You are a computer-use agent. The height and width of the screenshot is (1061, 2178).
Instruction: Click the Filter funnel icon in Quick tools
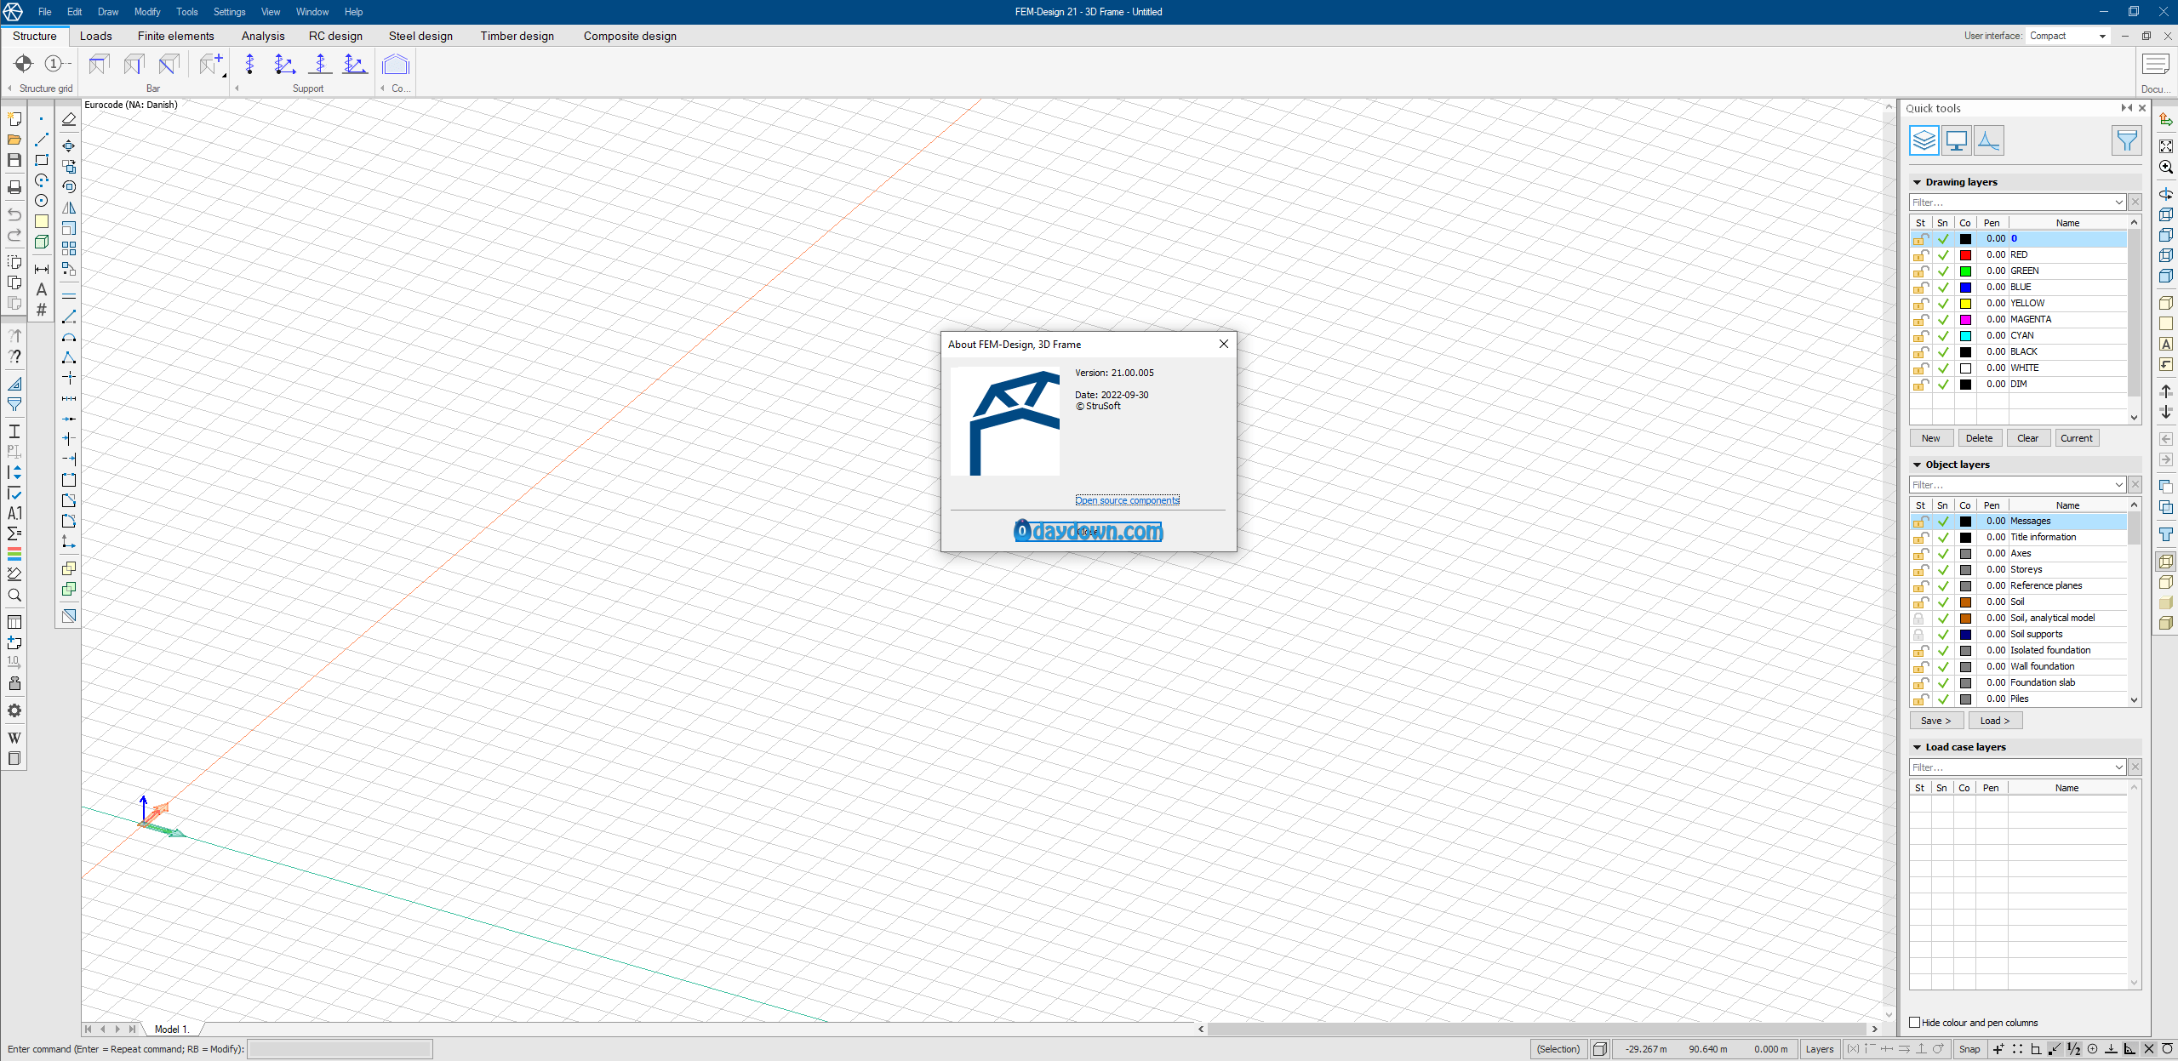pos(2126,140)
